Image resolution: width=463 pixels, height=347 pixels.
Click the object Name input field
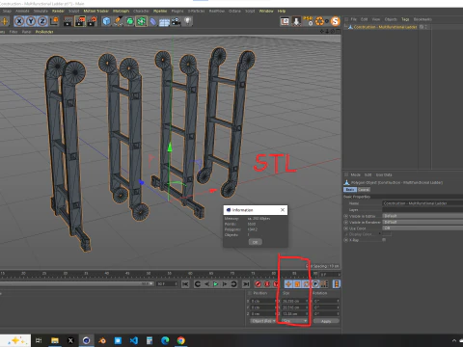click(x=422, y=203)
